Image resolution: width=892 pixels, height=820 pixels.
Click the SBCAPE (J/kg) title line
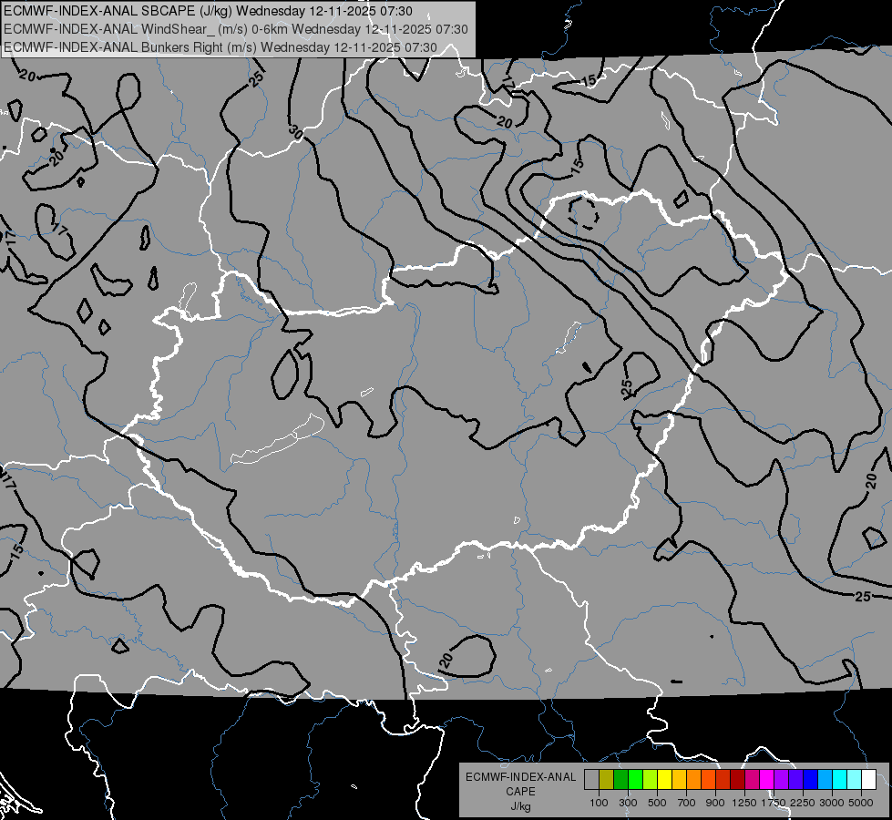pos(208,11)
